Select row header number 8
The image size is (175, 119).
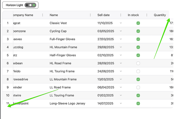(8, 79)
